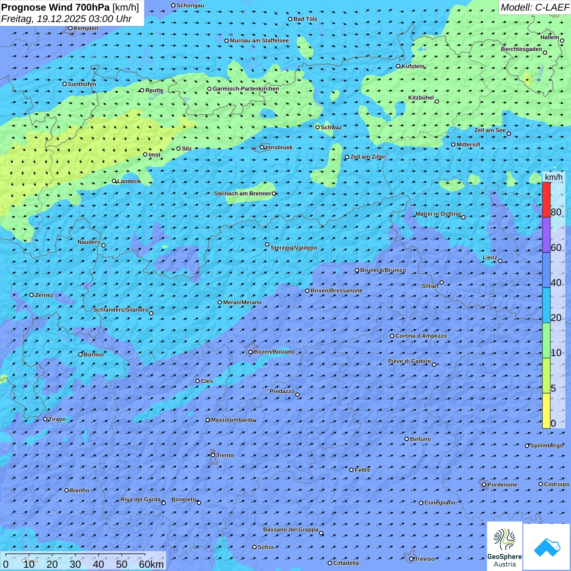Click the '60km' scale bar label
Viewport: 571px width, 571px height.
(151, 564)
